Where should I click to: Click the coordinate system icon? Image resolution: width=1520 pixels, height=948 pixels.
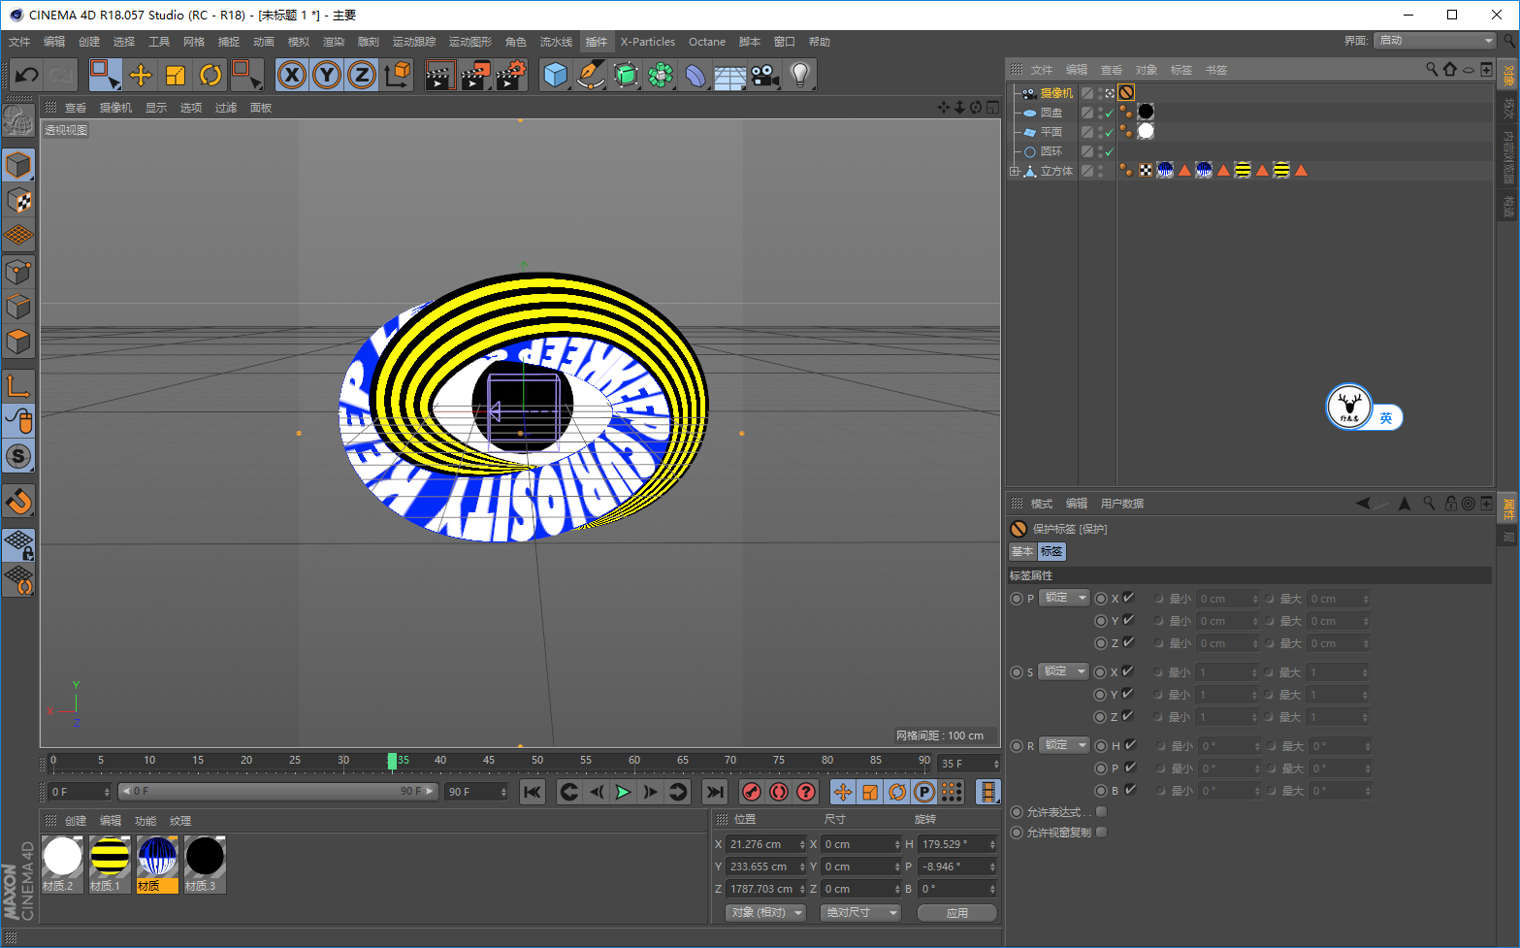coord(397,75)
